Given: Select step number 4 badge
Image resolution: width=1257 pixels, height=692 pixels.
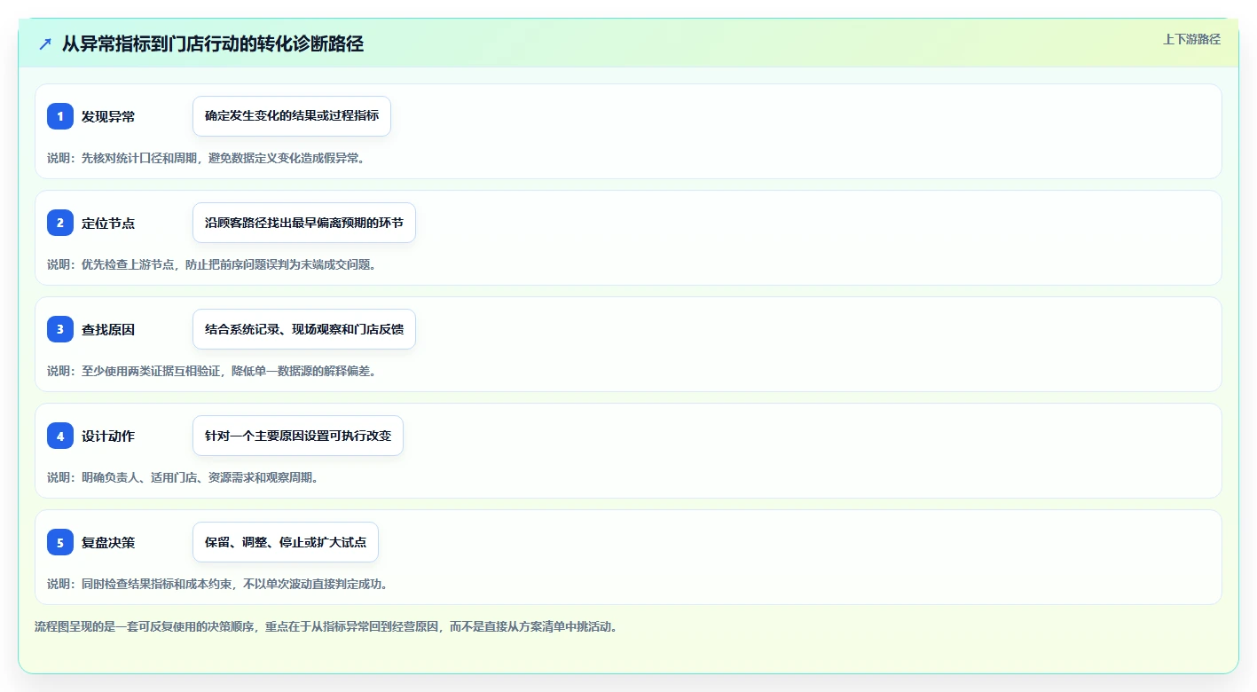Looking at the screenshot, I should click(x=60, y=436).
